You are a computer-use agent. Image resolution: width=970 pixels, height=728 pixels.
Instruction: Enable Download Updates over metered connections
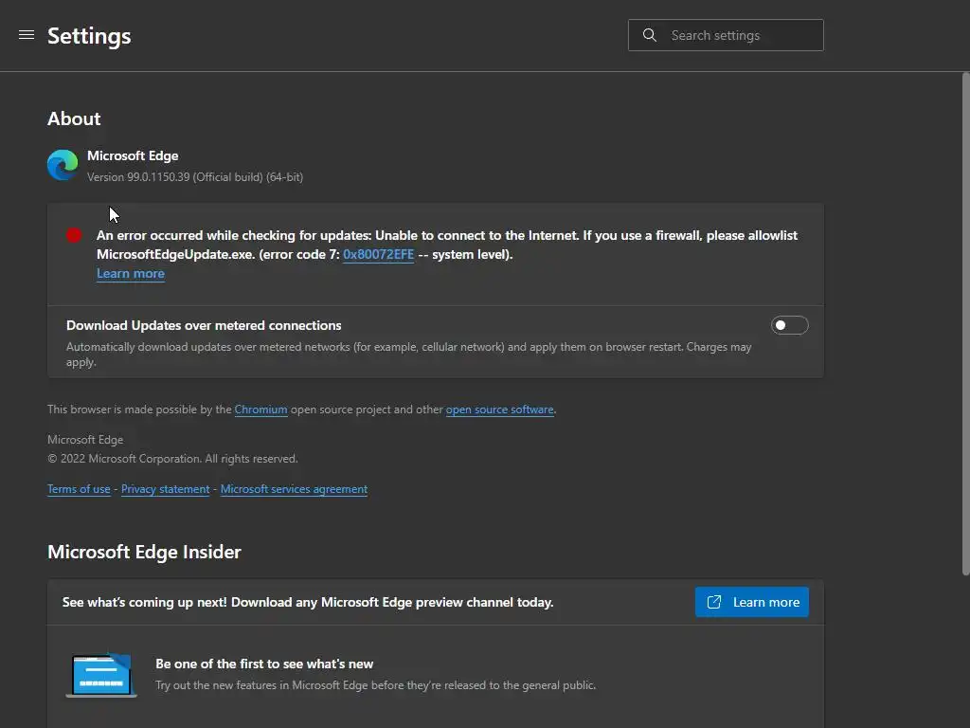pos(790,325)
